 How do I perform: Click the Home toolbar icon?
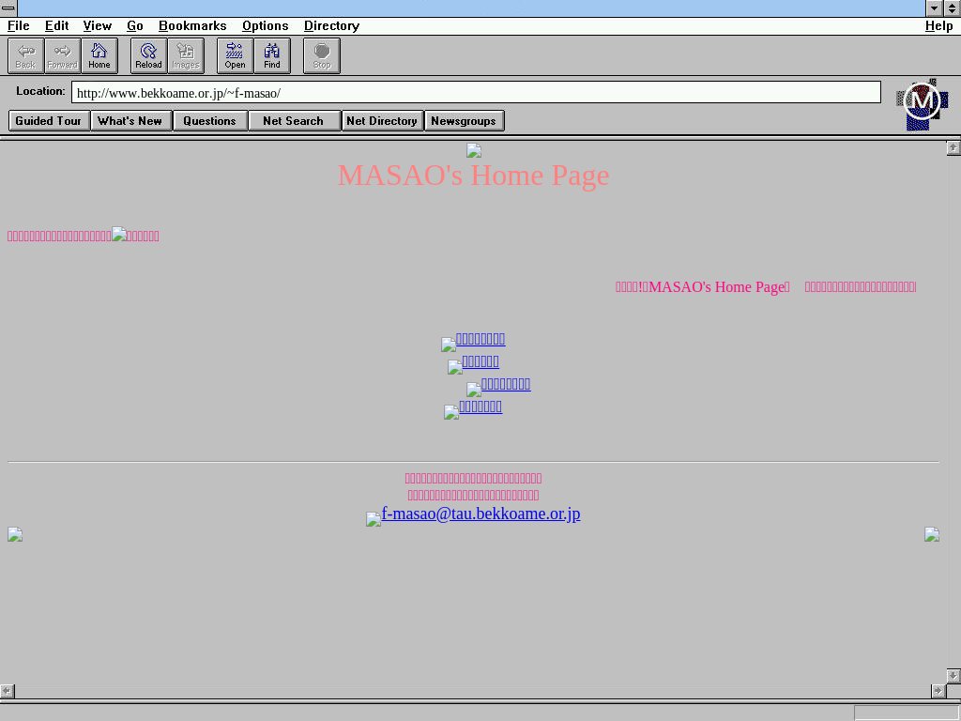[99, 54]
